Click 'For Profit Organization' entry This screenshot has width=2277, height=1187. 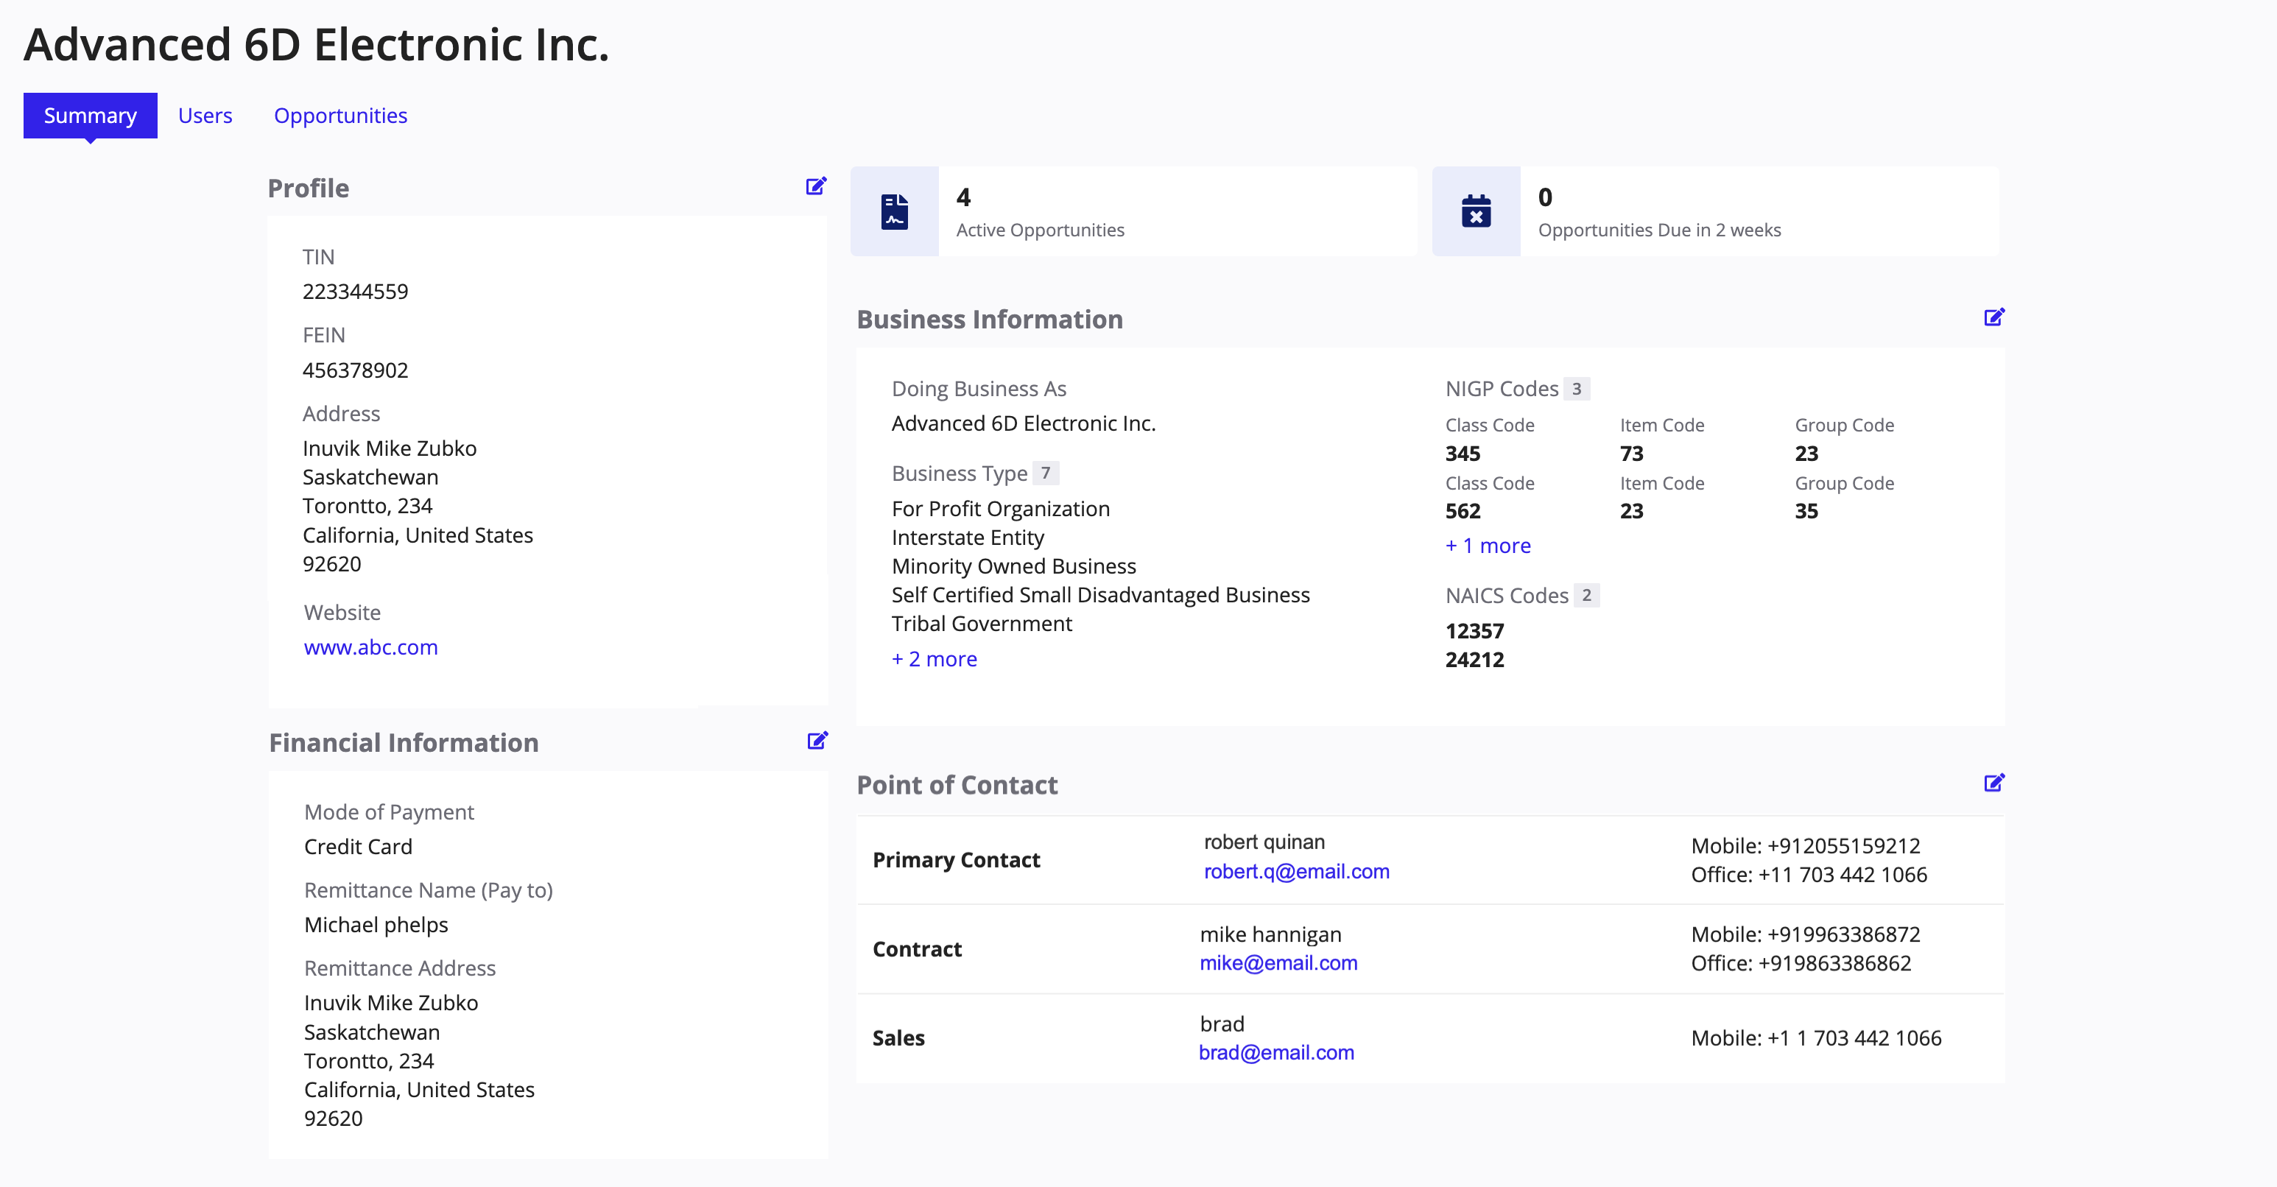coord(1001,509)
